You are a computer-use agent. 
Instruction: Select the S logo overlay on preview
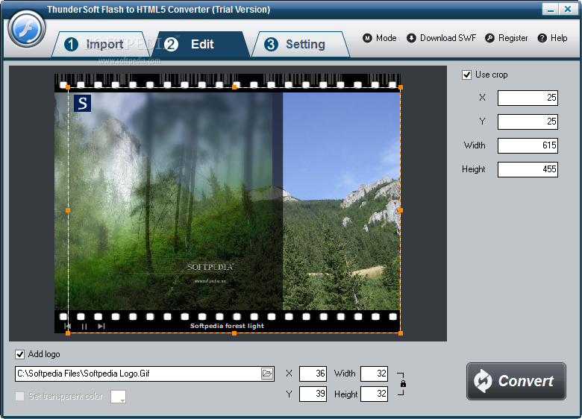82,103
